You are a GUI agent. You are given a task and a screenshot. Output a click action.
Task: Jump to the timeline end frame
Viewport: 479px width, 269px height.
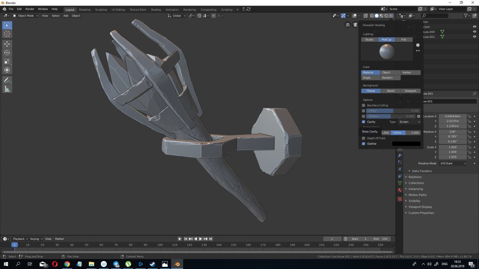coord(211,239)
